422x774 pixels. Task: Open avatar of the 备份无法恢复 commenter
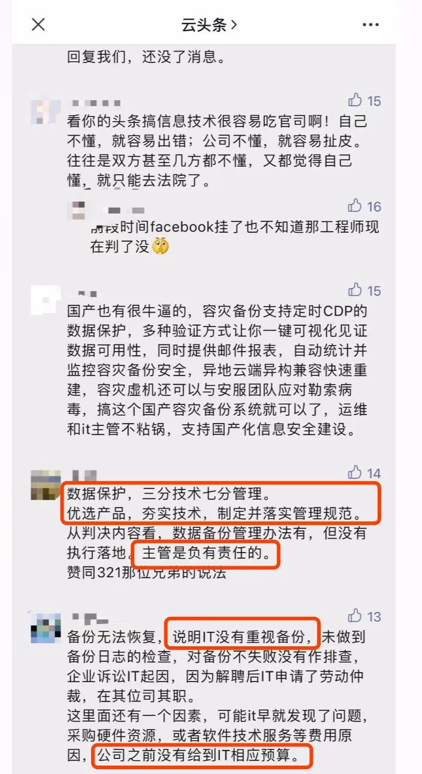click(46, 628)
